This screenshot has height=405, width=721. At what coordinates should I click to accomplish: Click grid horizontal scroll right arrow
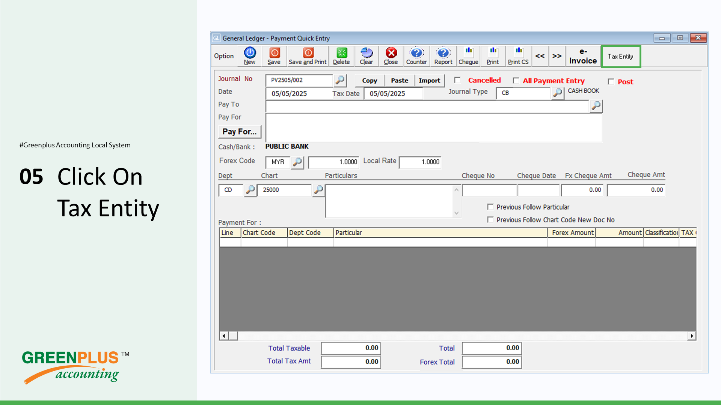tap(692, 336)
